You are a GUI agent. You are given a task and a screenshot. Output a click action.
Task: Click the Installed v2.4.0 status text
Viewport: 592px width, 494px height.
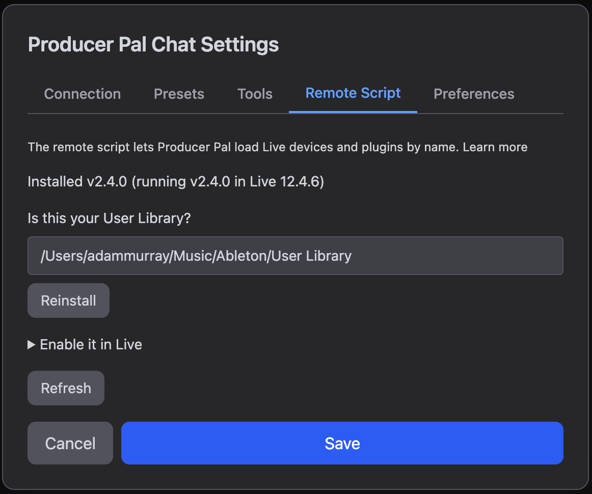tap(176, 181)
